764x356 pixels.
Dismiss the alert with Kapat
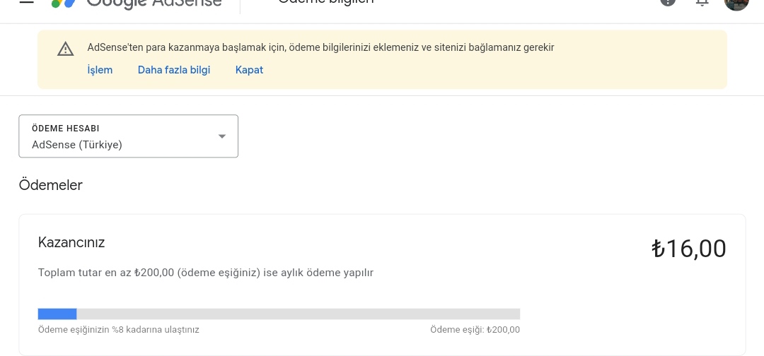tap(249, 70)
